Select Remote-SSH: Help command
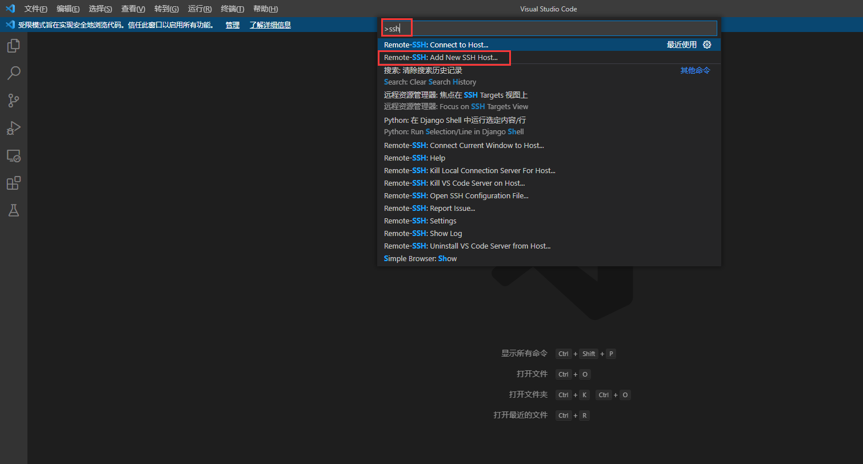Screen dimensions: 863x464 [x=549, y=158]
